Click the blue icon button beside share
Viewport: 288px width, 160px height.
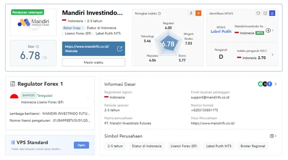[272, 13]
